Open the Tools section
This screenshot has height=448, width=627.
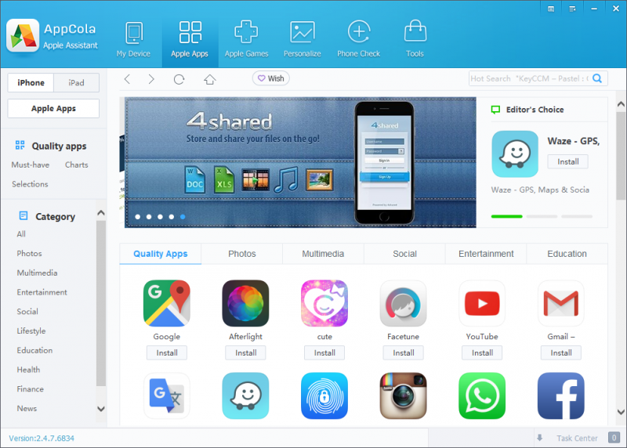(415, 40)
